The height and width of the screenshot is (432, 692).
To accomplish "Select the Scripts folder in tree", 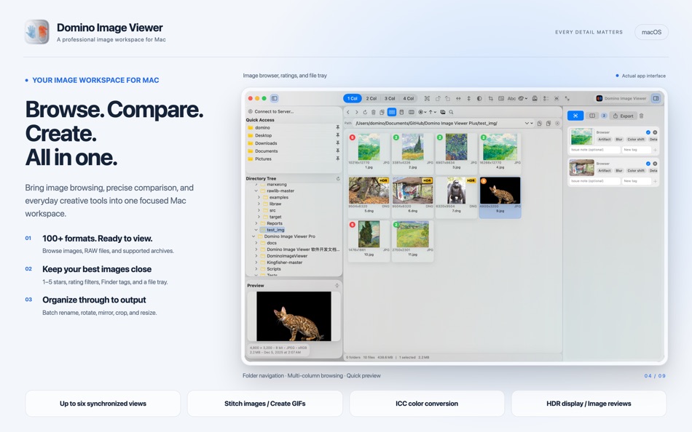I will tap(274, 269).
